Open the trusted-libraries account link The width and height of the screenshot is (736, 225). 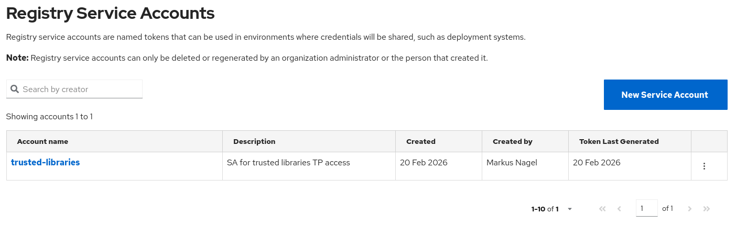pos(46,162)
